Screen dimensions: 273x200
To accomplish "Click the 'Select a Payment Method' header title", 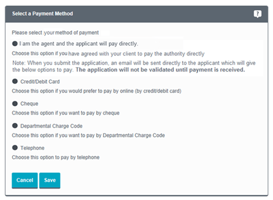I will (x=43, y=14).
